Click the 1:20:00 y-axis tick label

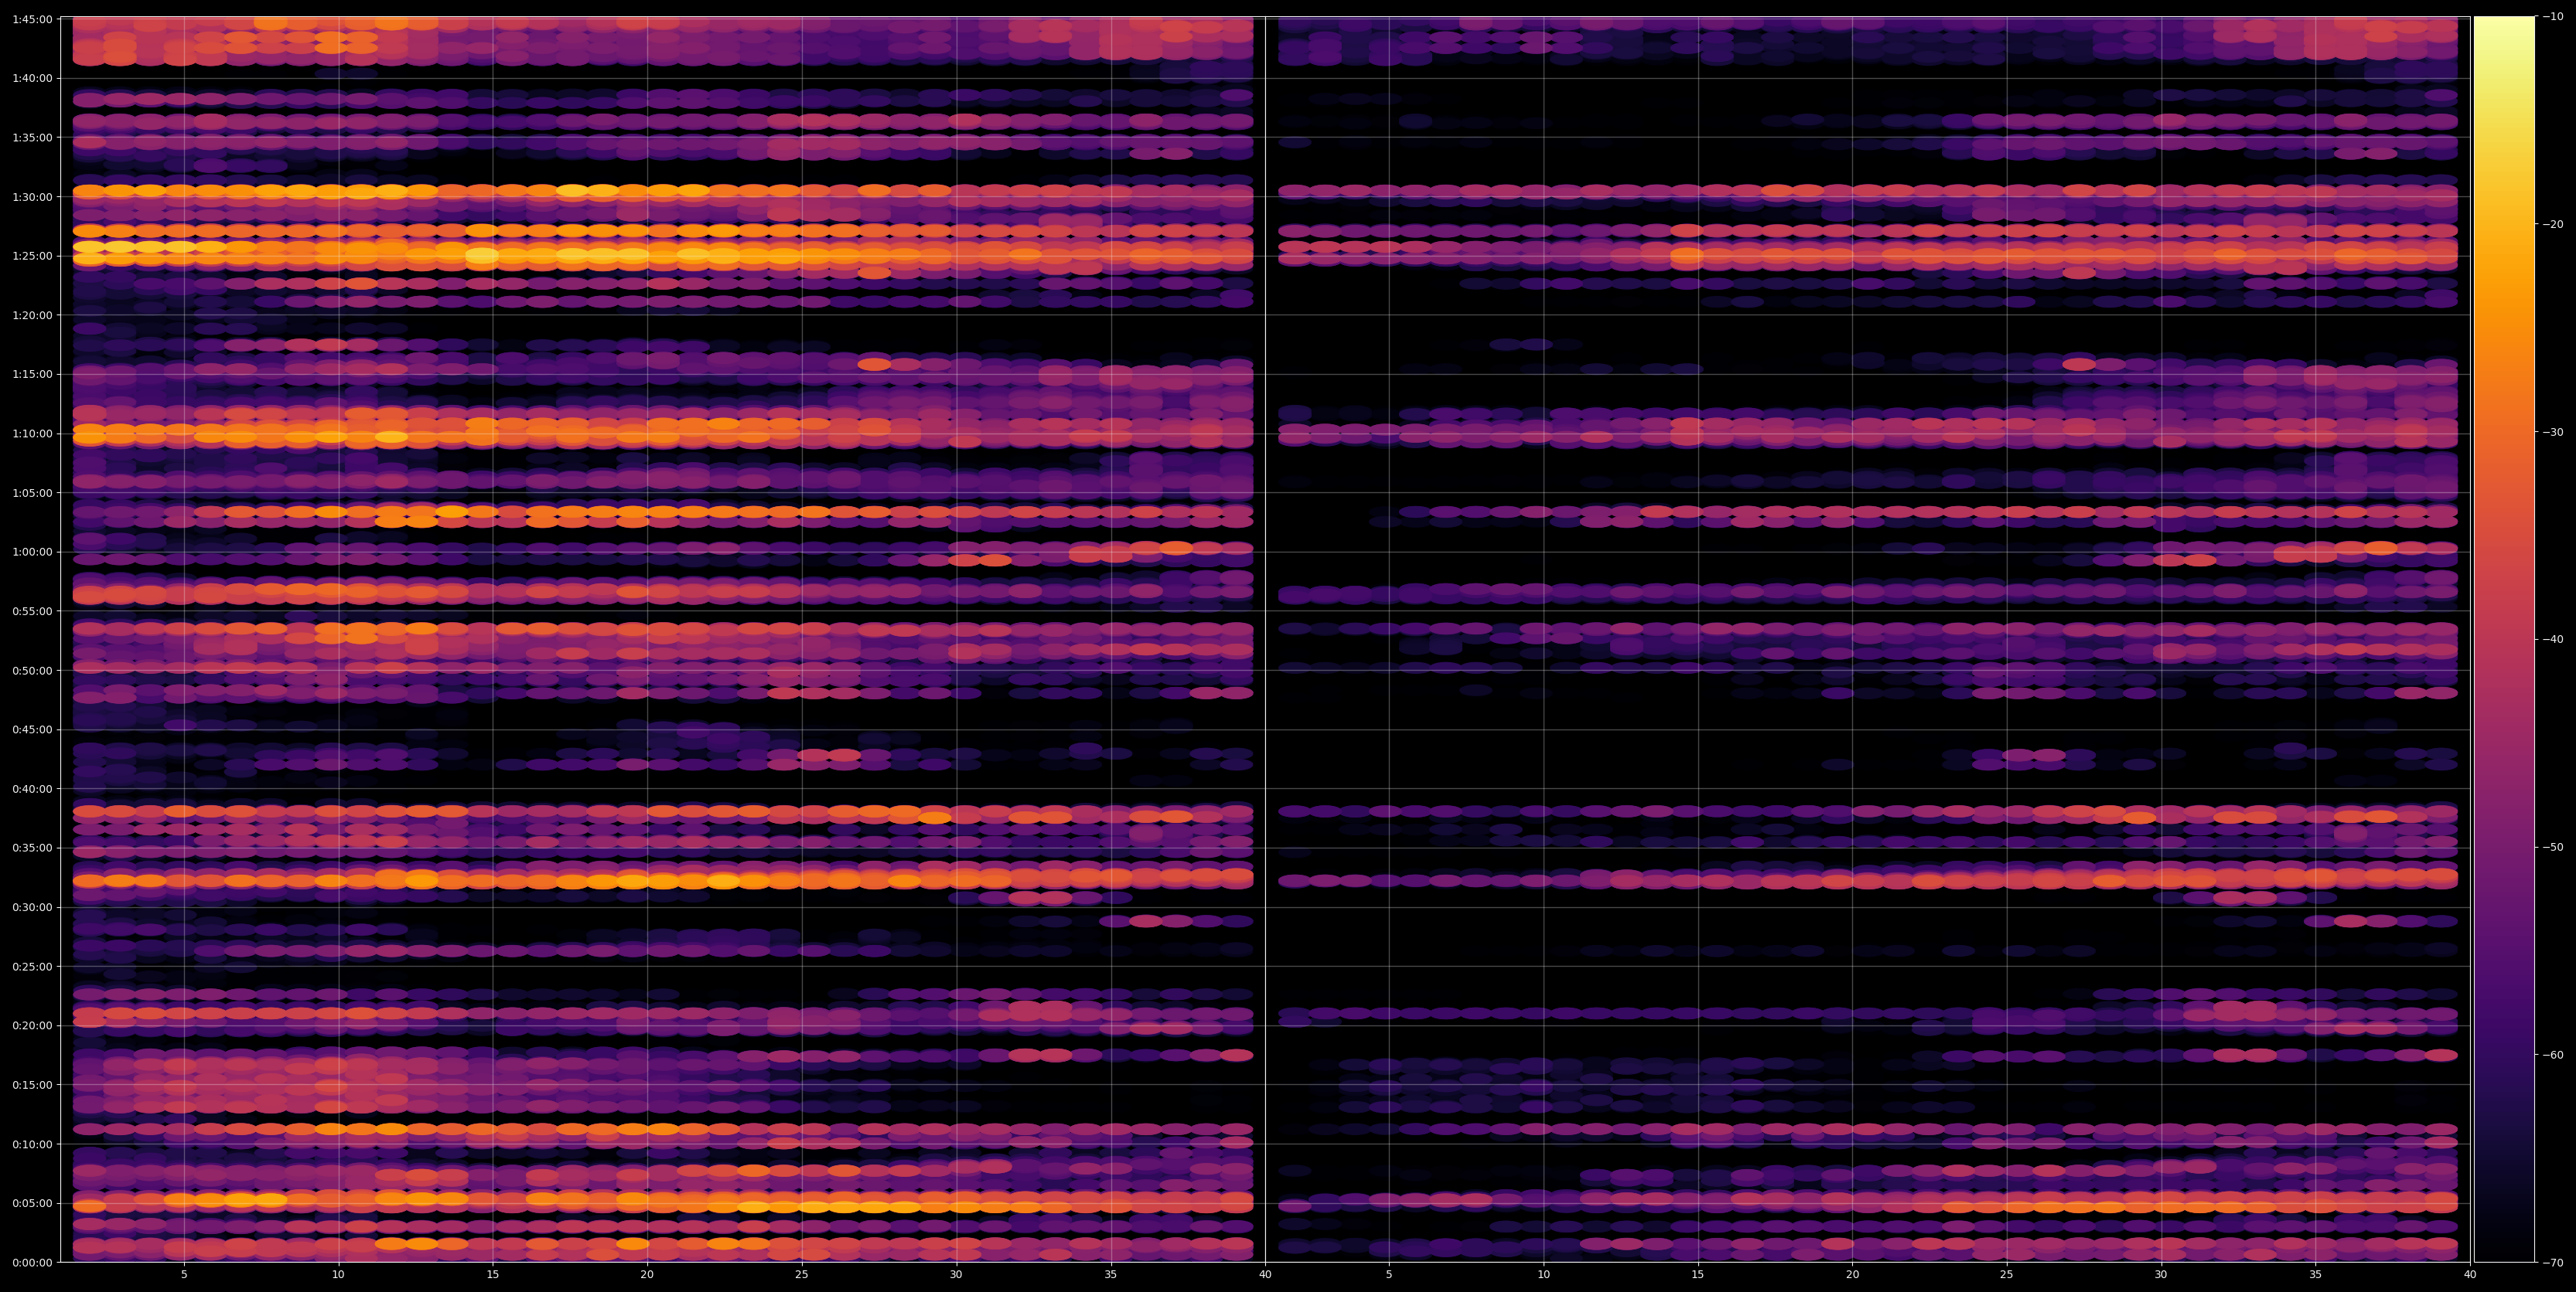point(33,314)
